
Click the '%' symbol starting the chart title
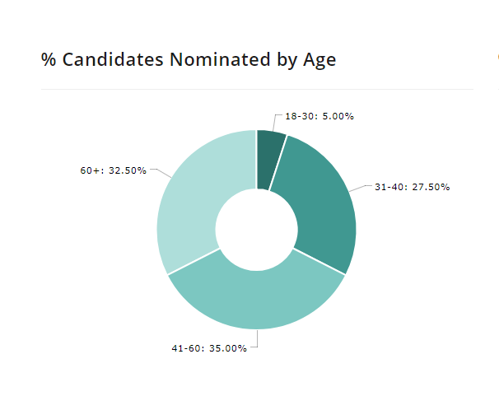point(49,60)
